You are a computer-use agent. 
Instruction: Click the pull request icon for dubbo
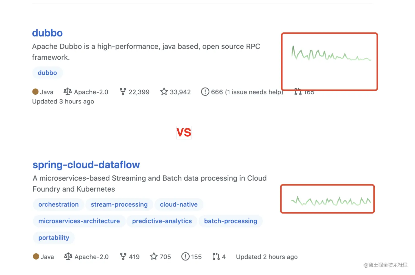click(x=298, y=92)
